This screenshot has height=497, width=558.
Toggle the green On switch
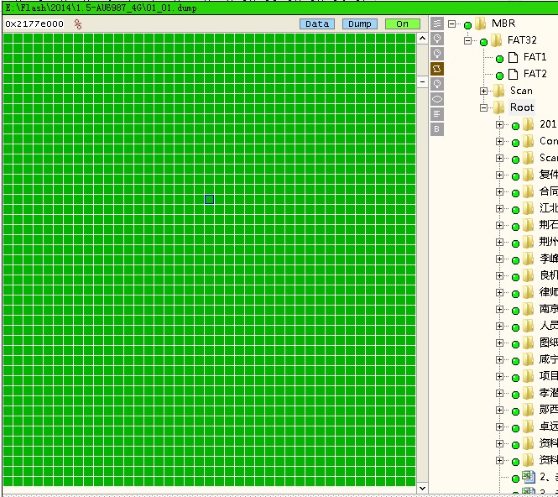[402, 24]
